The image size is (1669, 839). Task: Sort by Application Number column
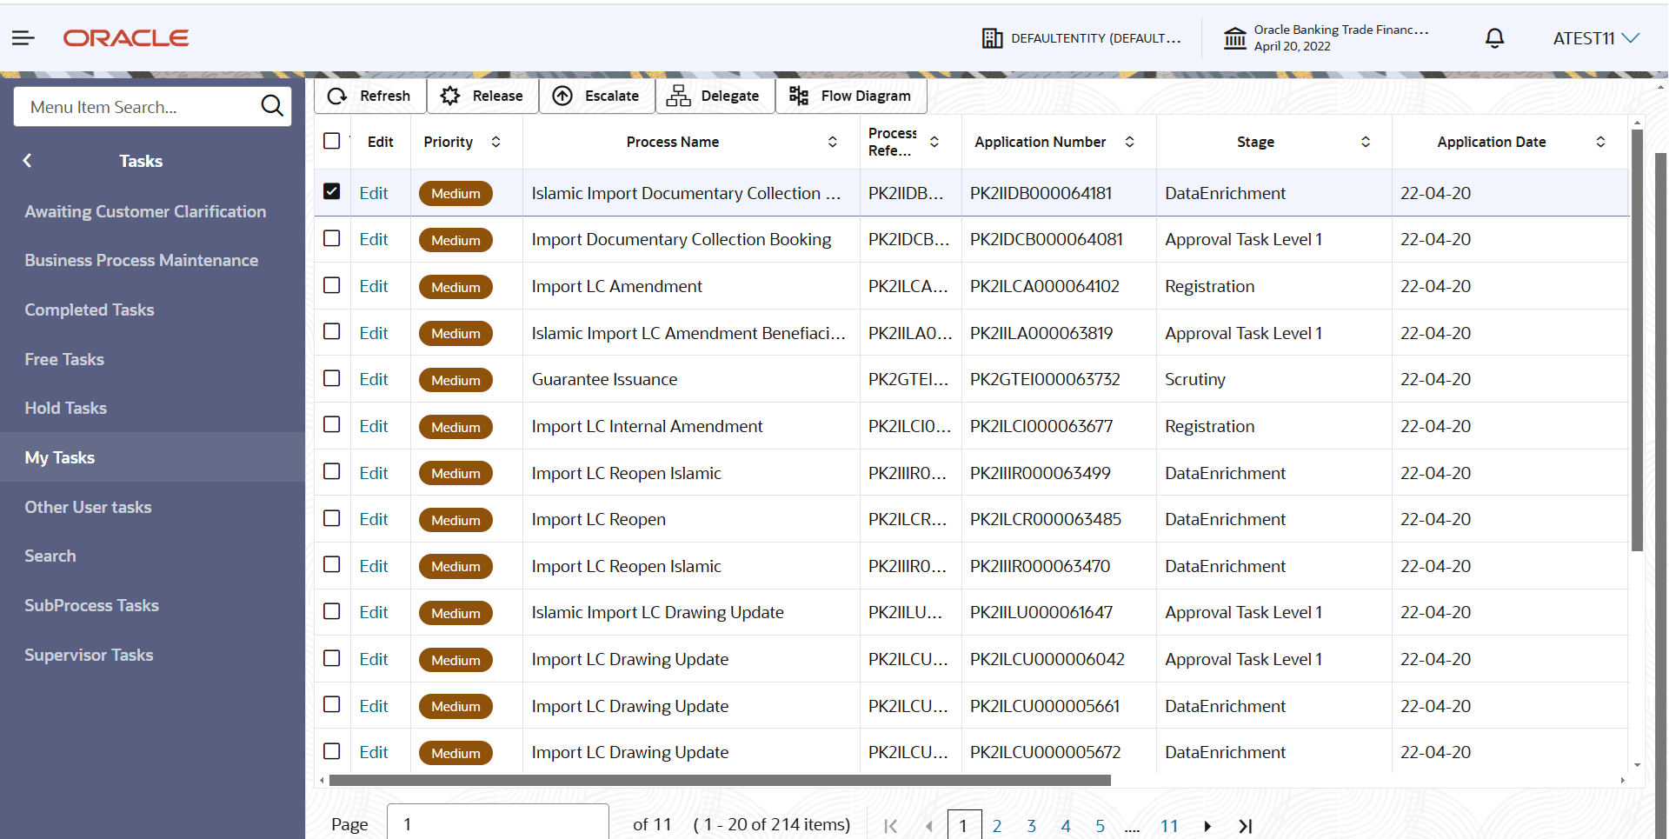[1130, 141]
